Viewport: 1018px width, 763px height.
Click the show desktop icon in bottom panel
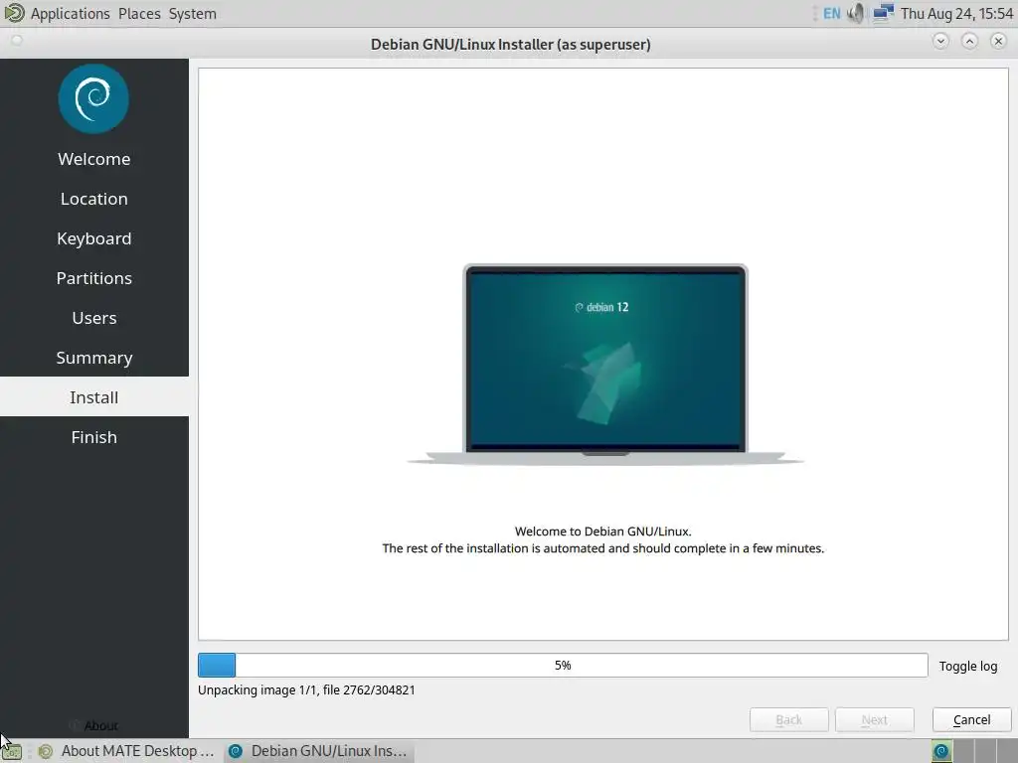coord(12,752)
